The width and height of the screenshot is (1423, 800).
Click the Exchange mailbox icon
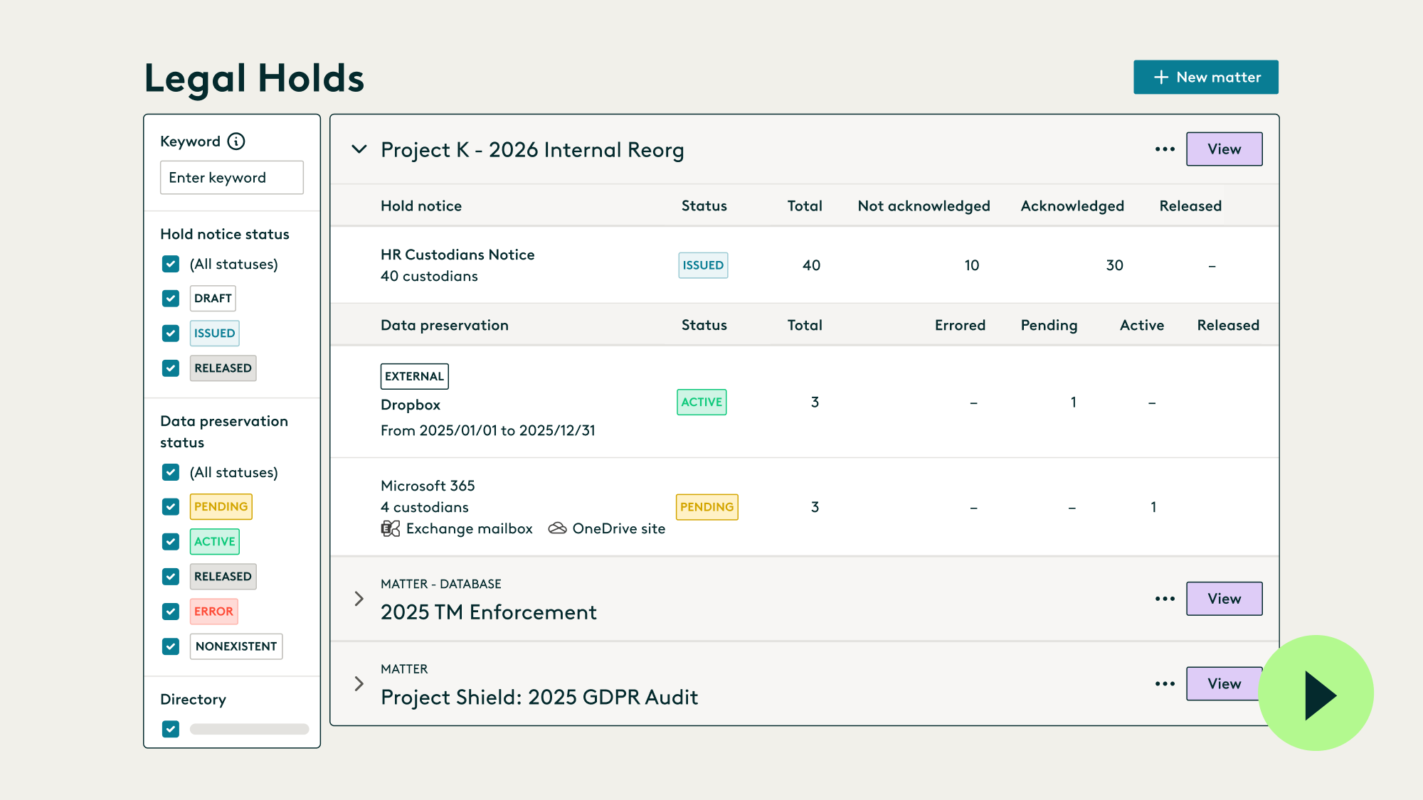tap(391, 528)
